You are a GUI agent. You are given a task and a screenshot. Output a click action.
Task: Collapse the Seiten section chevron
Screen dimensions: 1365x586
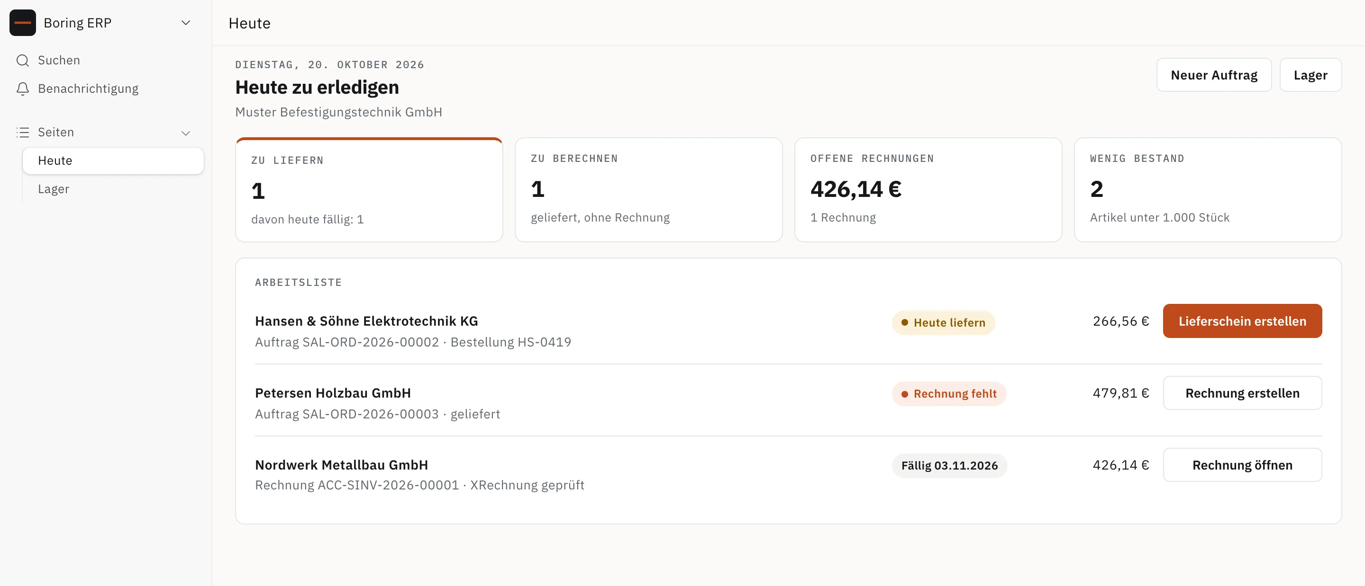tap(185, 133)
